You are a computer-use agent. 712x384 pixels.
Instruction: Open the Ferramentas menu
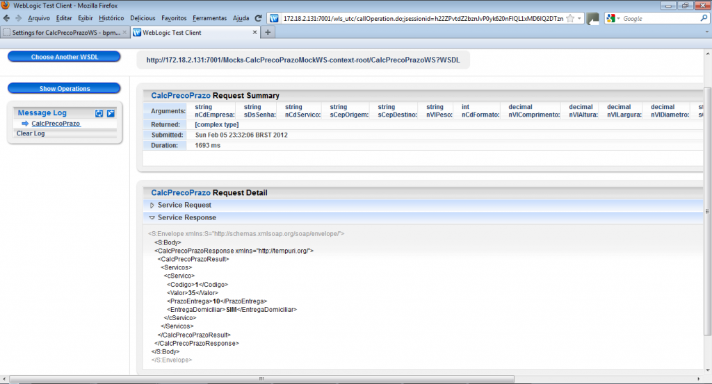[209, 18]
